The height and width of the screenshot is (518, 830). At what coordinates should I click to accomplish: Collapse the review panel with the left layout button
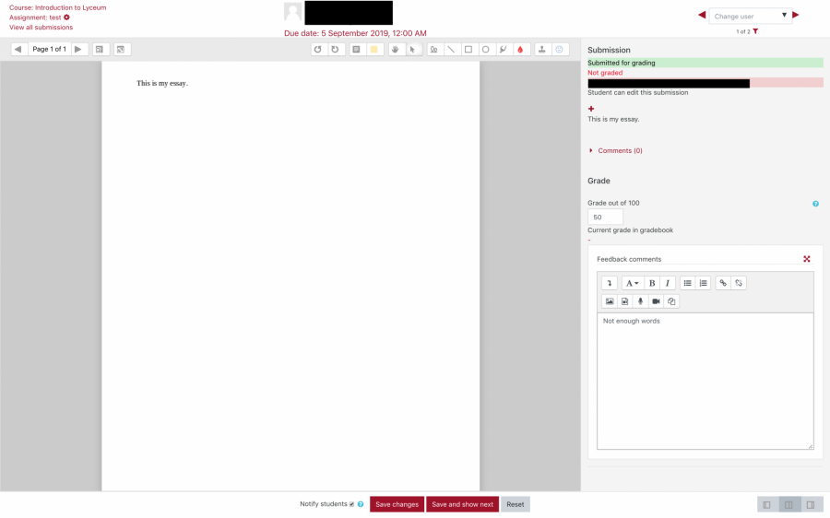[x=766, y=504]
